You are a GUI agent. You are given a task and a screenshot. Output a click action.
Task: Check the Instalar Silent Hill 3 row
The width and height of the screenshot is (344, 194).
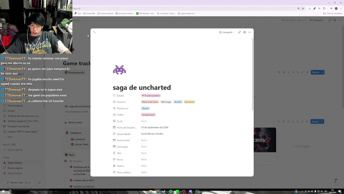point(66,180)
